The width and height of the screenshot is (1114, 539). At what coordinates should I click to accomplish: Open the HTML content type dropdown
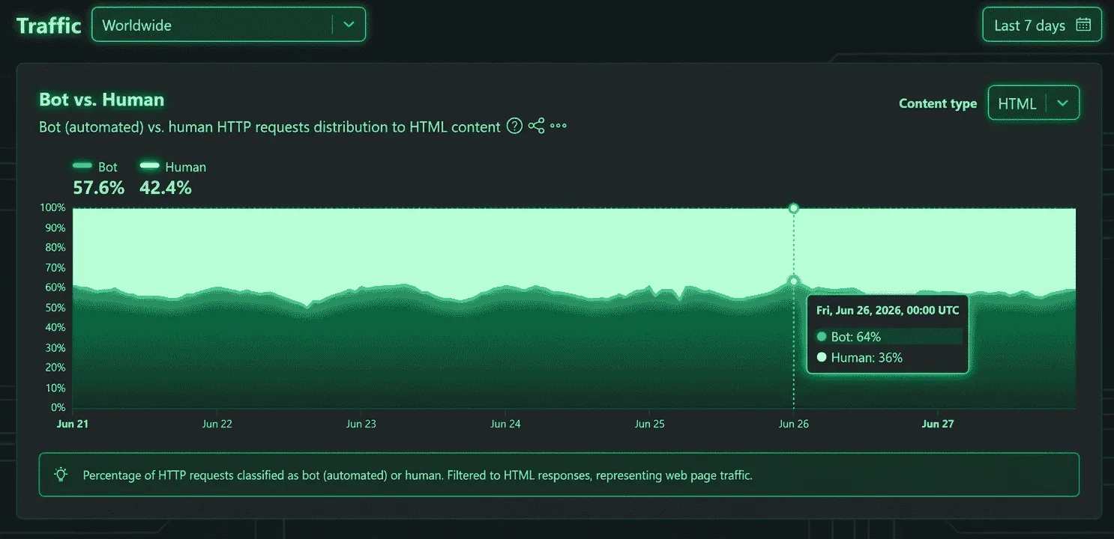point(1034,103)
